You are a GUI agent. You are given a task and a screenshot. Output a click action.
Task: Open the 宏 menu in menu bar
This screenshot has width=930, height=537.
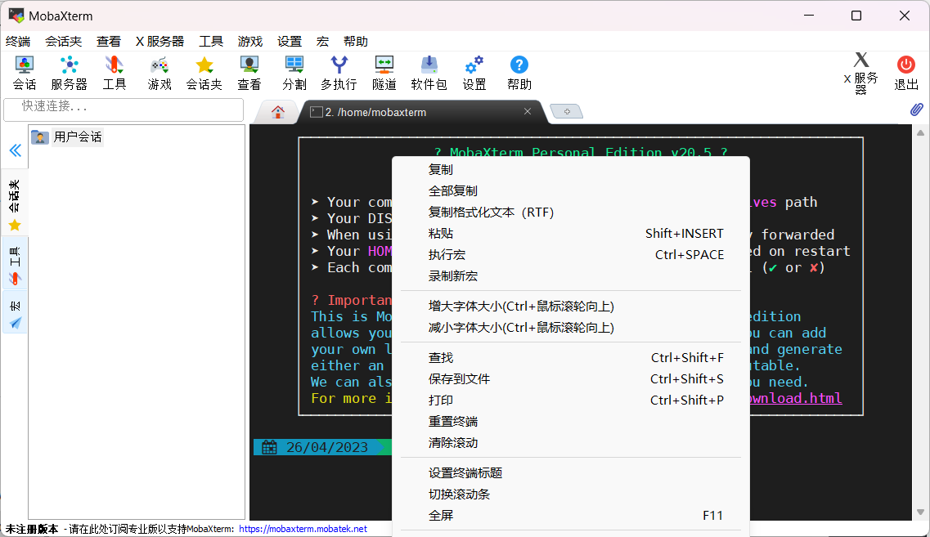click(x=322, y=42)
